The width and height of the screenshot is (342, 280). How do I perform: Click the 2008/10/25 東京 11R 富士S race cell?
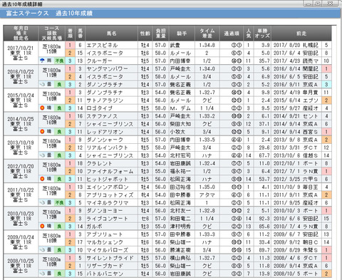(x=21, y=266)
